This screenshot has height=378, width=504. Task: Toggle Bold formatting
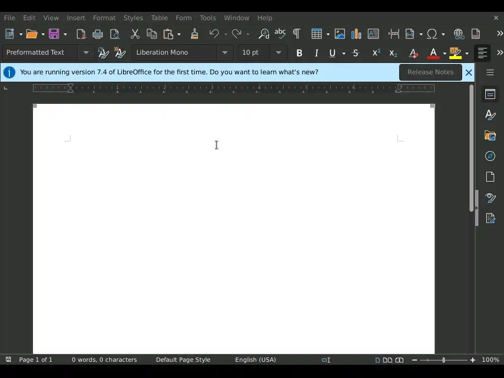tap(299, 53)
